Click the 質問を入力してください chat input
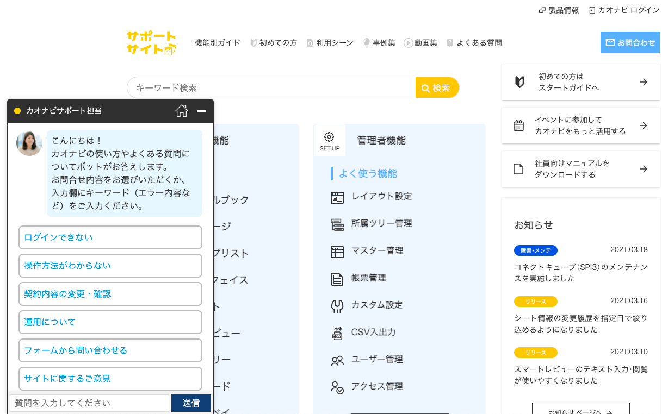 (89, 403)
